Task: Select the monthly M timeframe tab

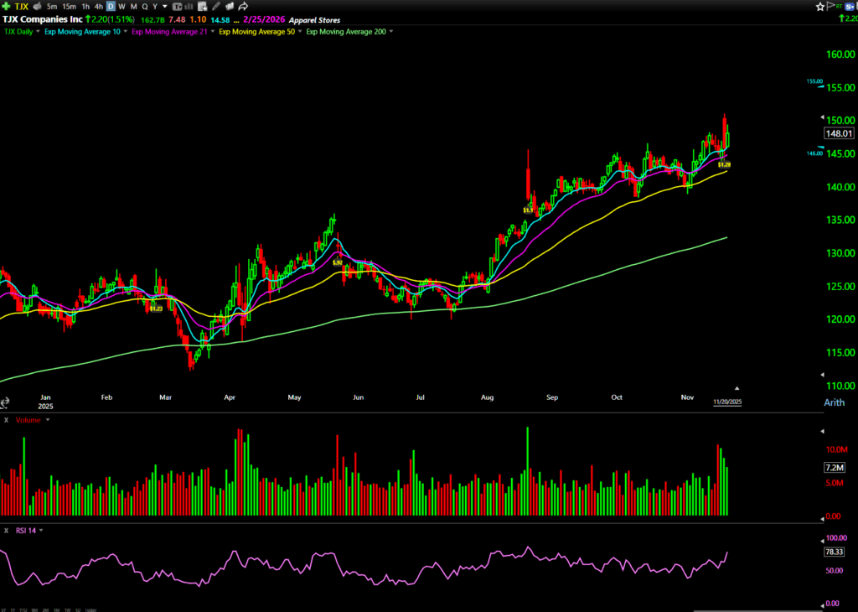Action: pos(134,6)
